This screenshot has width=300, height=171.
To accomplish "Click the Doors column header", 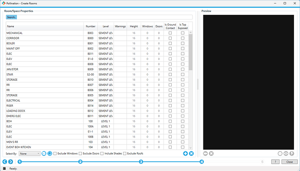I will (x=159, y=26).
